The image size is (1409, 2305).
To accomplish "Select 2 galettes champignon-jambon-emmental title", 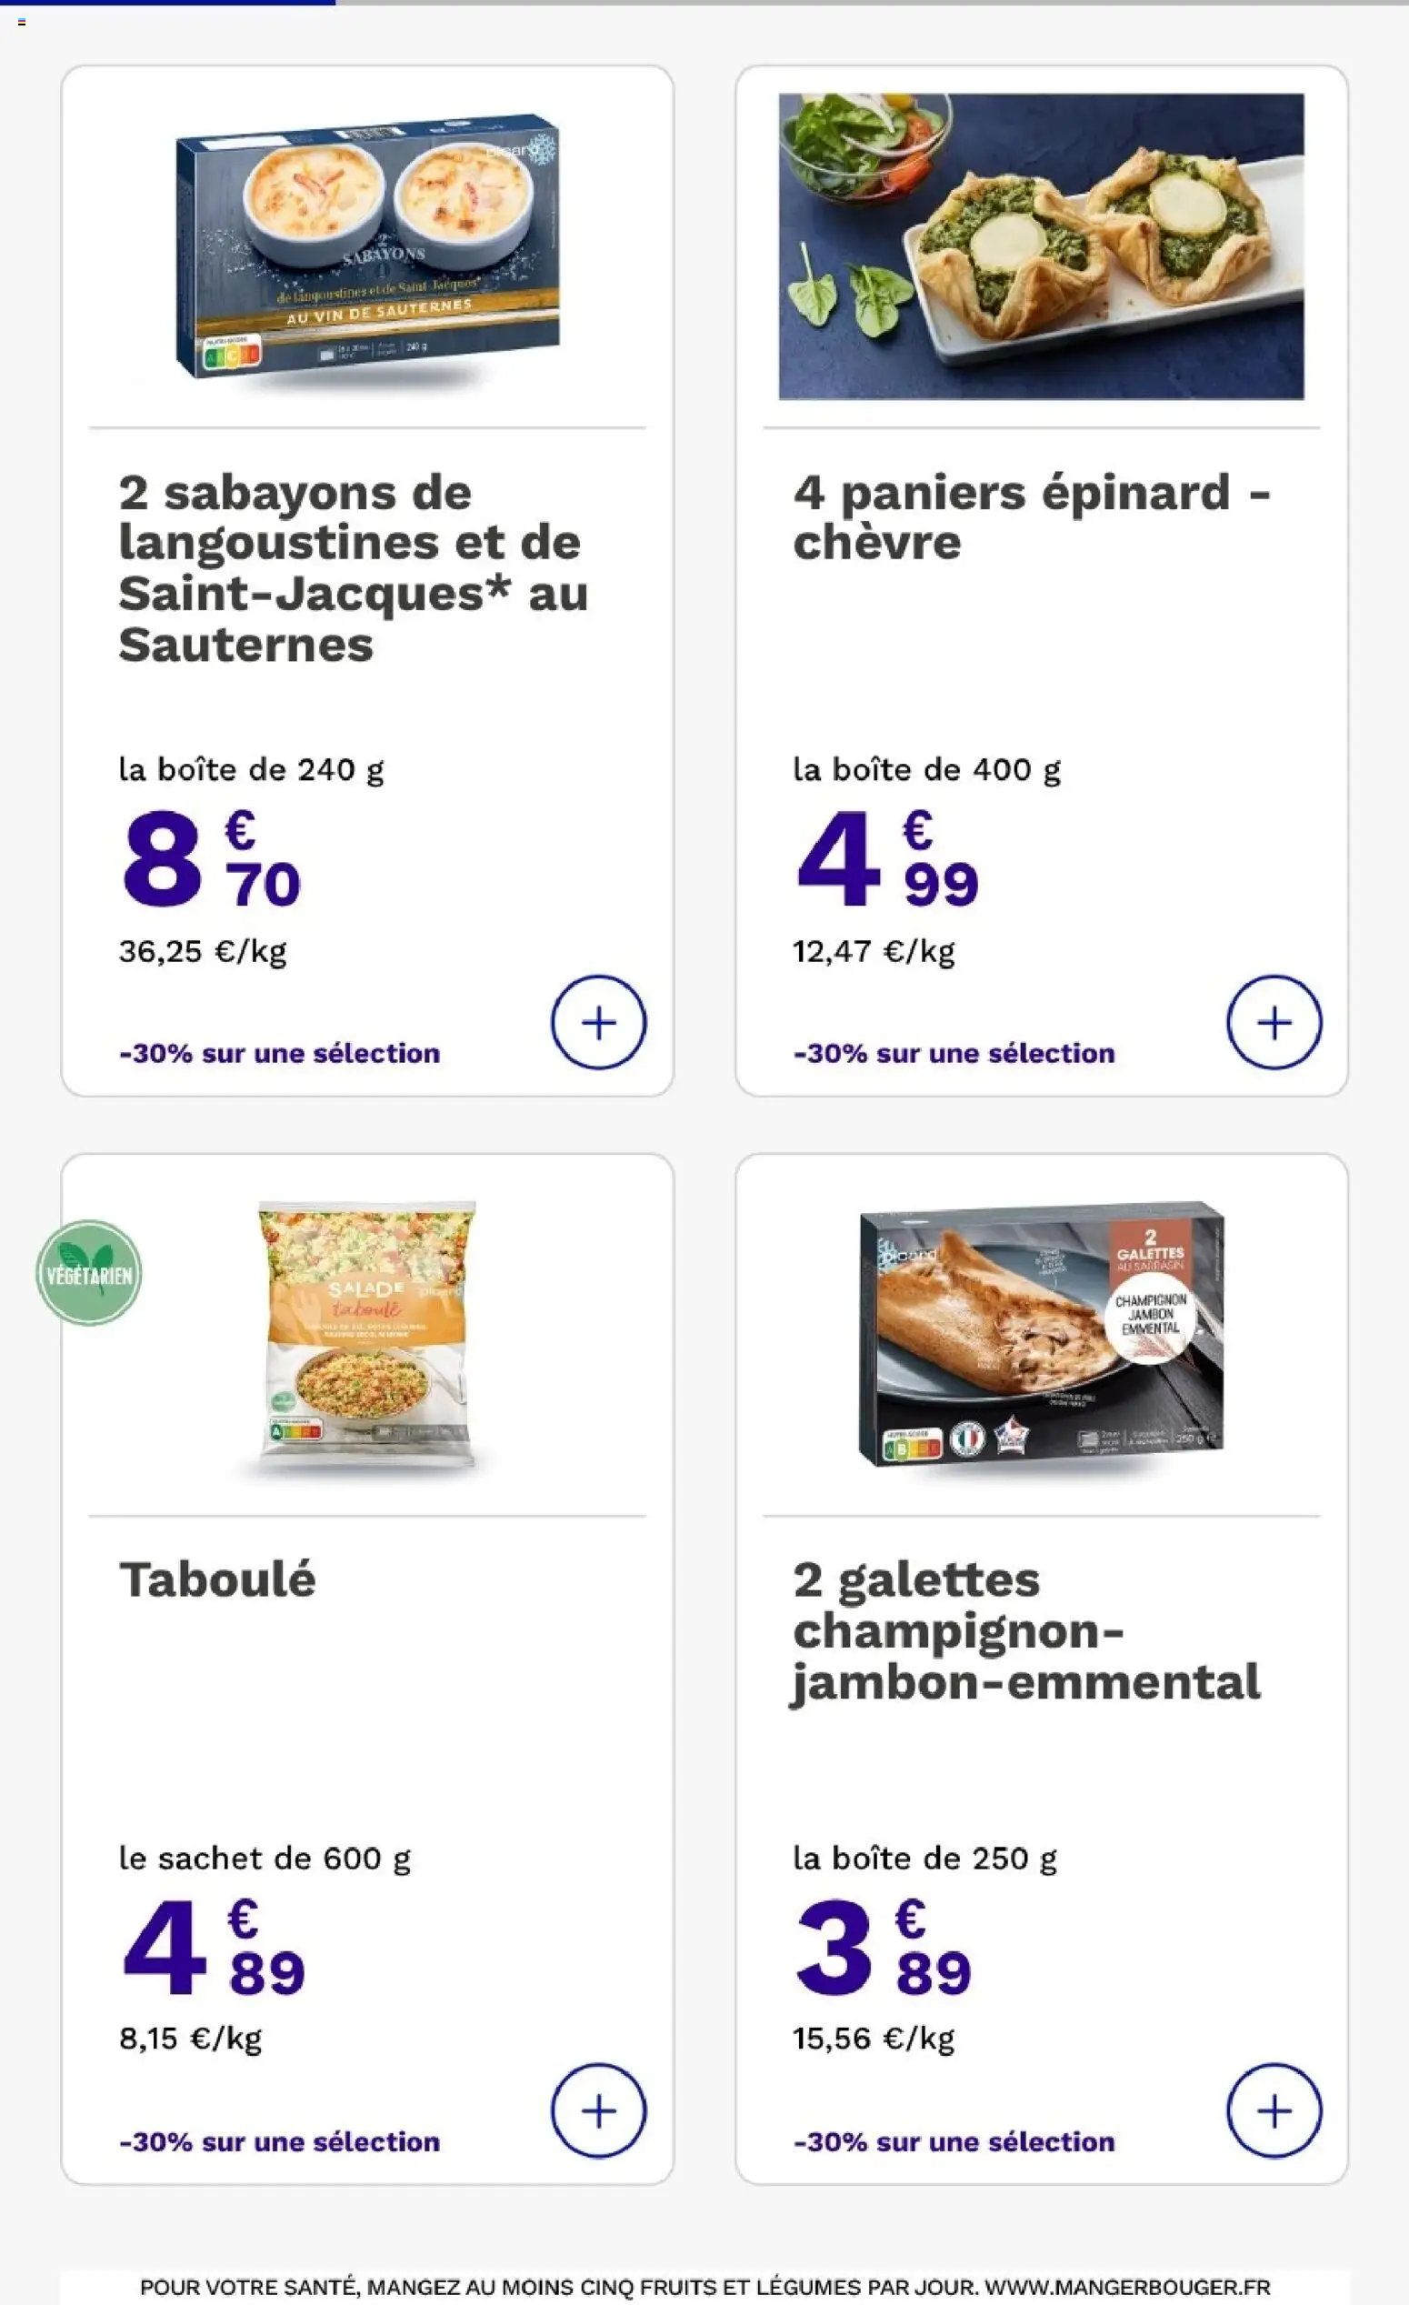I will pos(1025,1631).
